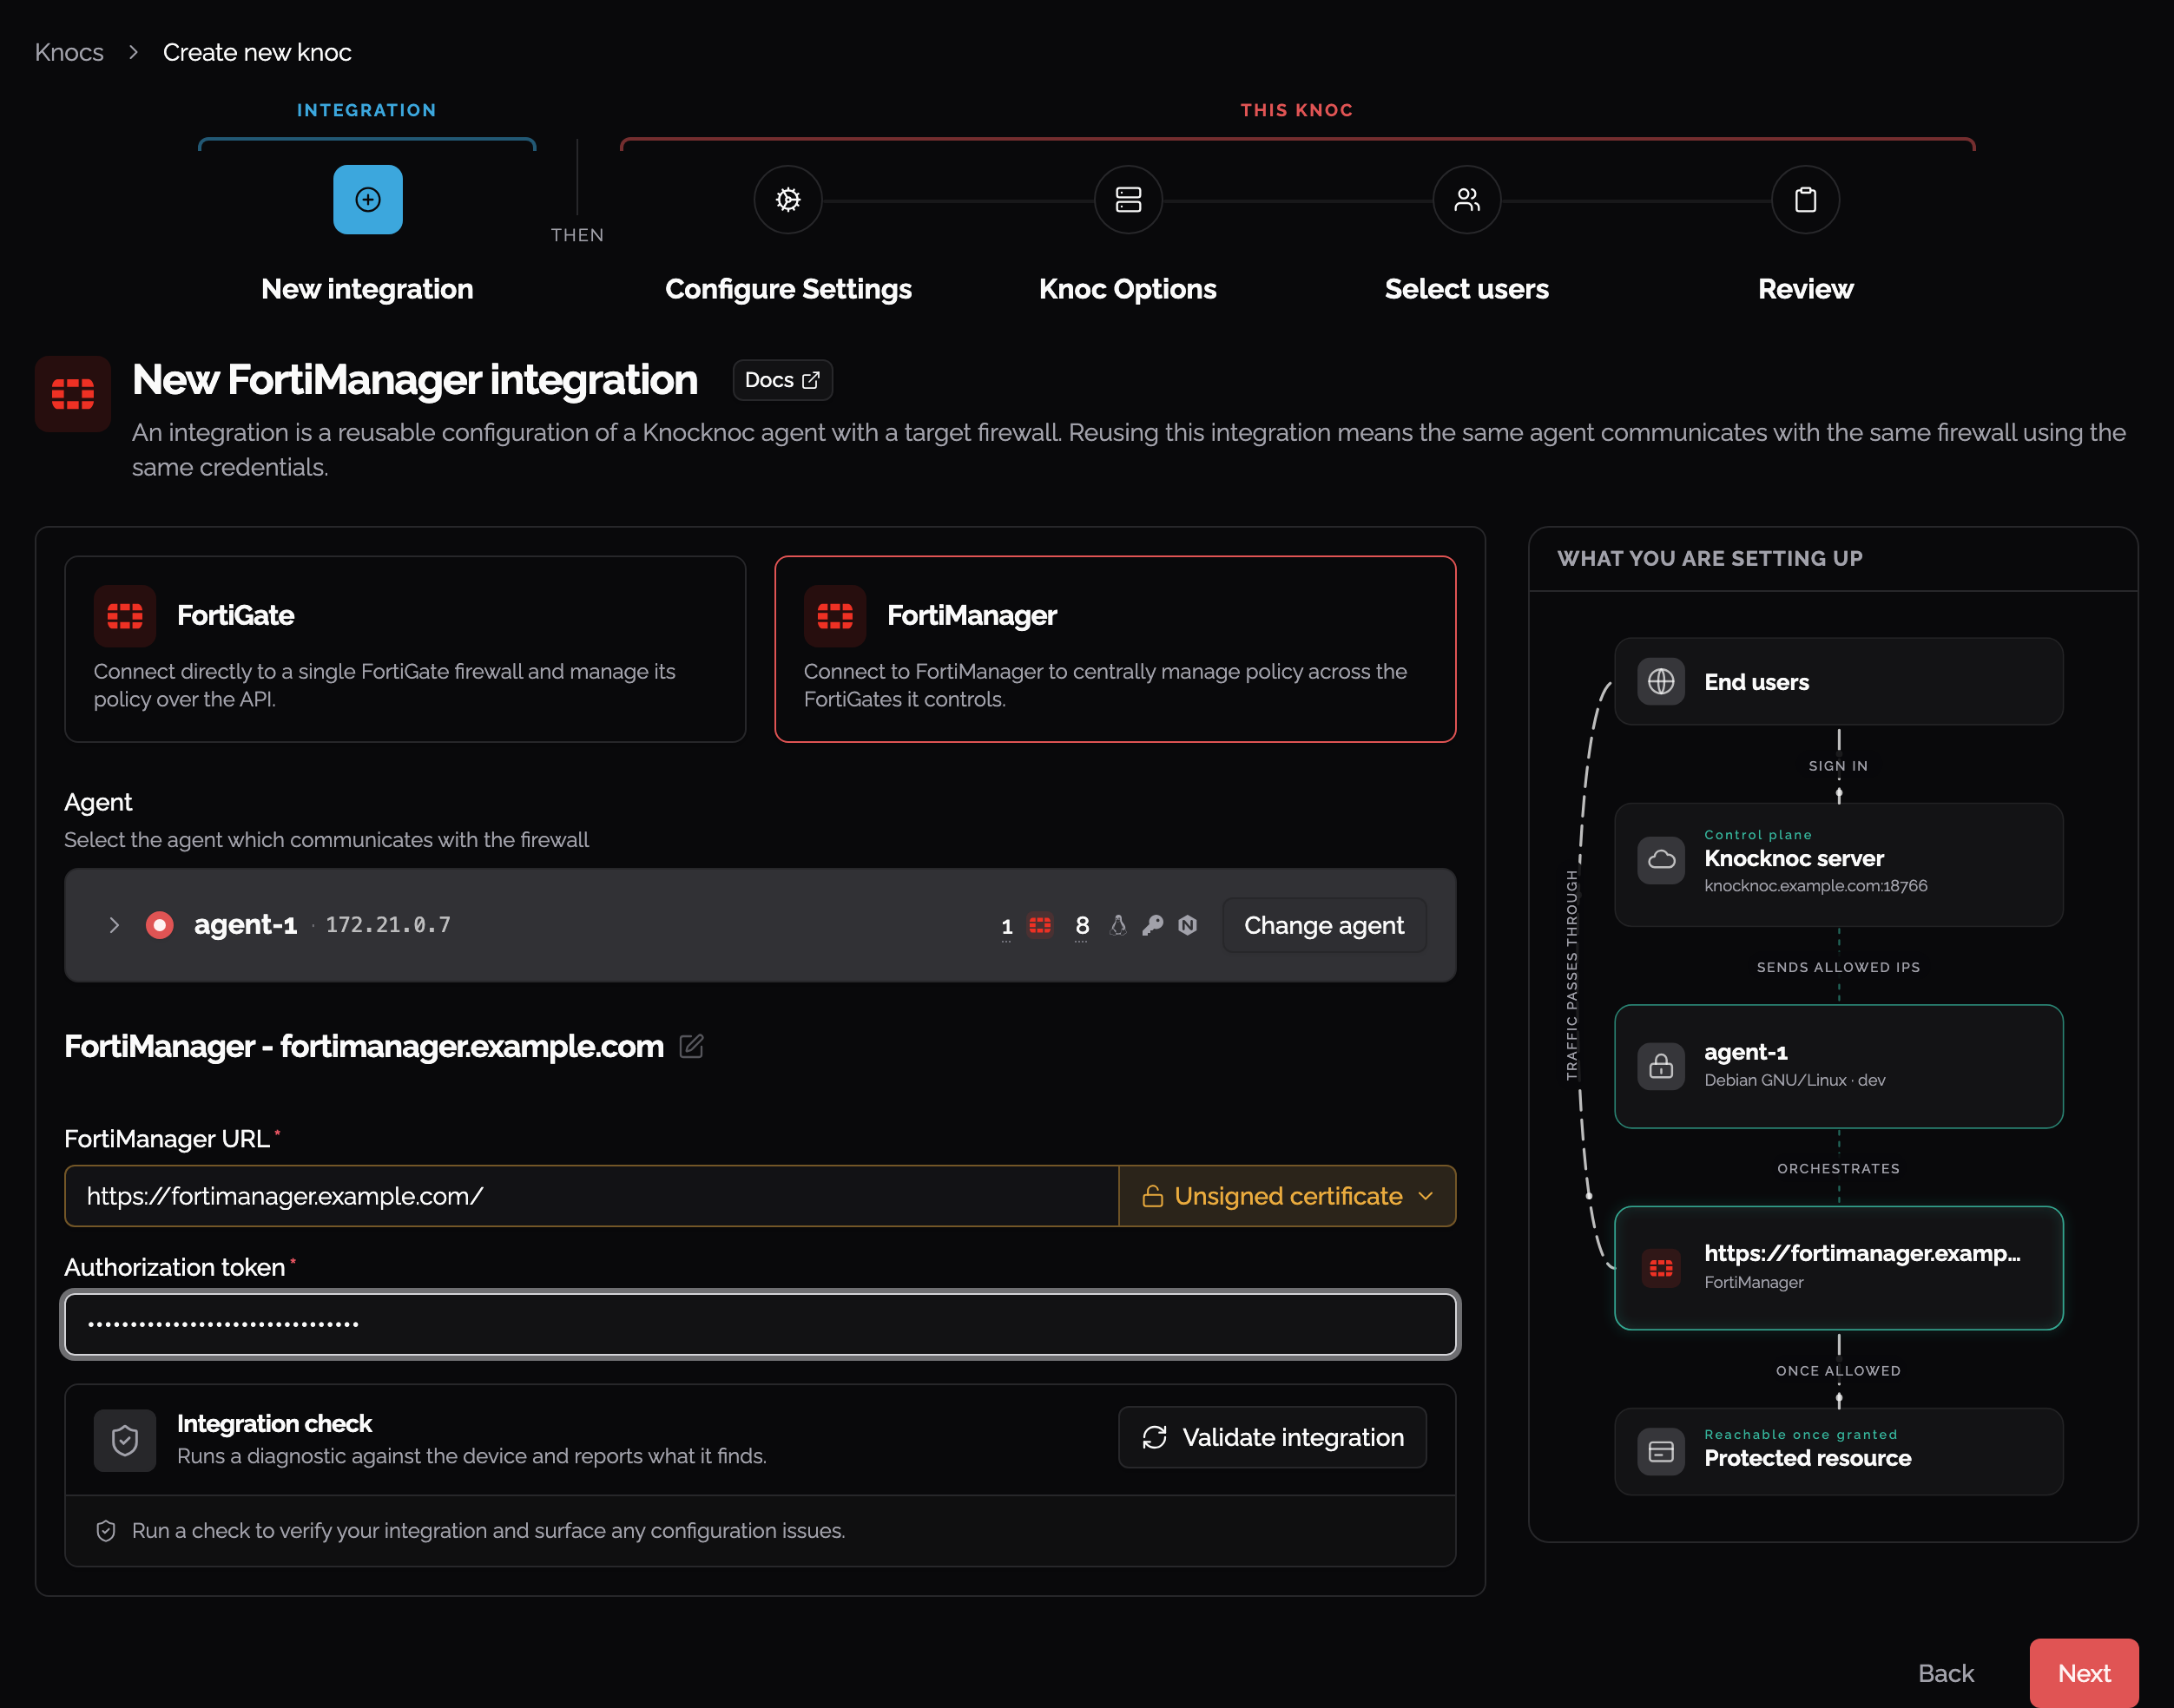
Task: Click the INTEGRATION section label
Action: pyautogui.click(x=366, y=110)
